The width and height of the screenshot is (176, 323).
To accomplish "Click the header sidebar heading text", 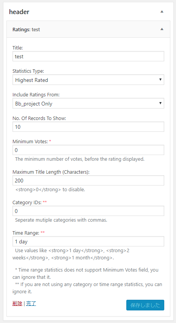I will pos(19,12).
